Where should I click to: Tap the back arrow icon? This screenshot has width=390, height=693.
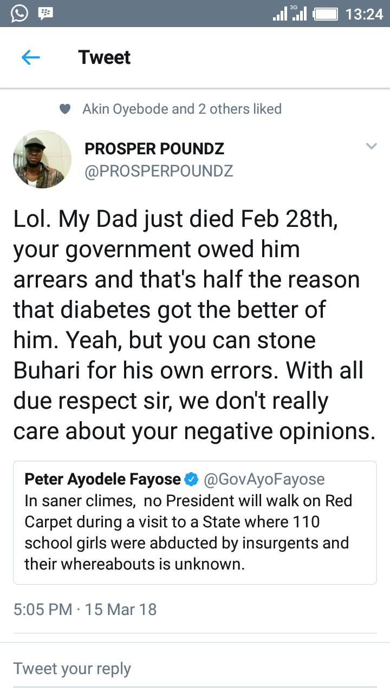pos(31,57)
